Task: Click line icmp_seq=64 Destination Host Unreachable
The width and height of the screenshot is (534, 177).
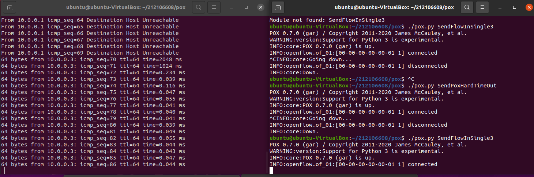Action: pyautogui.click(x=90, y=20)
